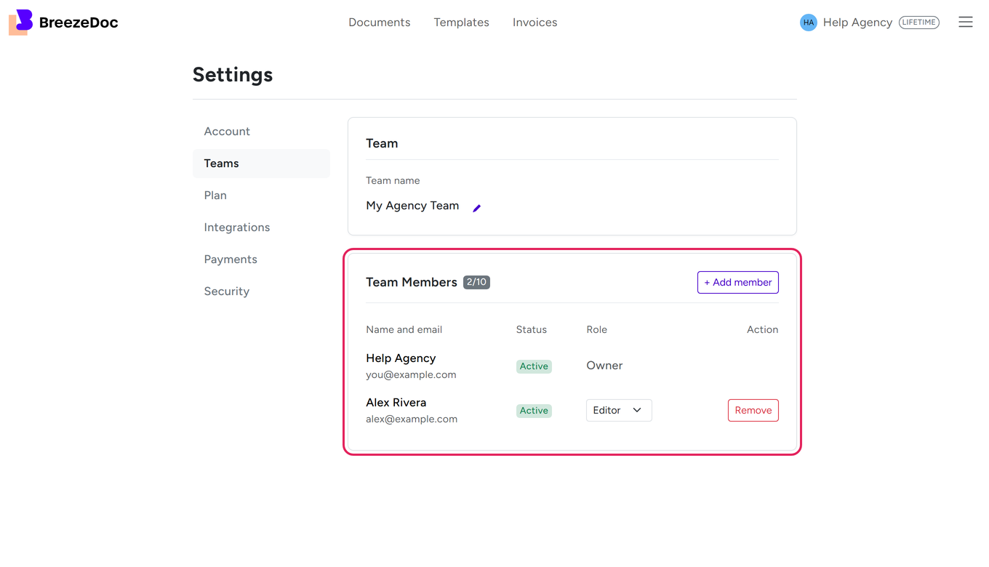The width and height of the screenshot is (989, 567).
Task: Click the Team Members heading
Action: [412, 282]
